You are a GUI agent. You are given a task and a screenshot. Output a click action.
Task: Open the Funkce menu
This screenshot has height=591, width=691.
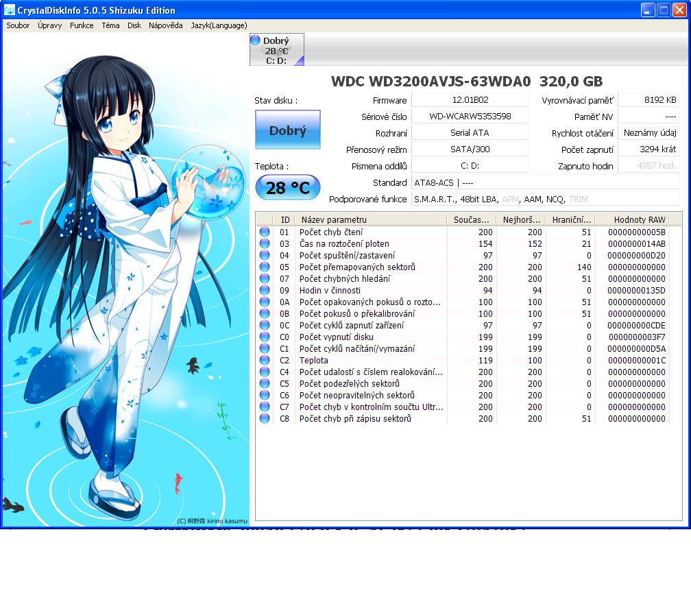[x=82, y=25]
